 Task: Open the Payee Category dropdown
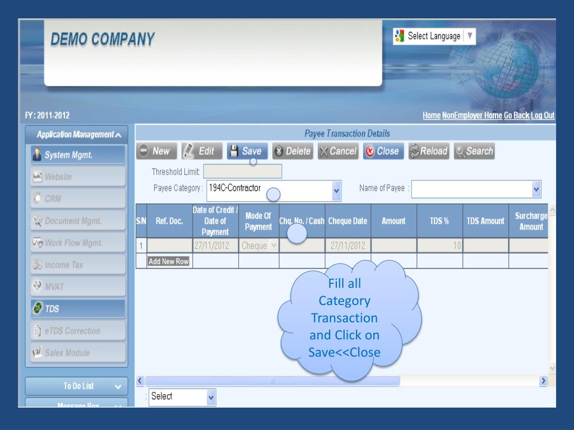[x=336, y=190]
